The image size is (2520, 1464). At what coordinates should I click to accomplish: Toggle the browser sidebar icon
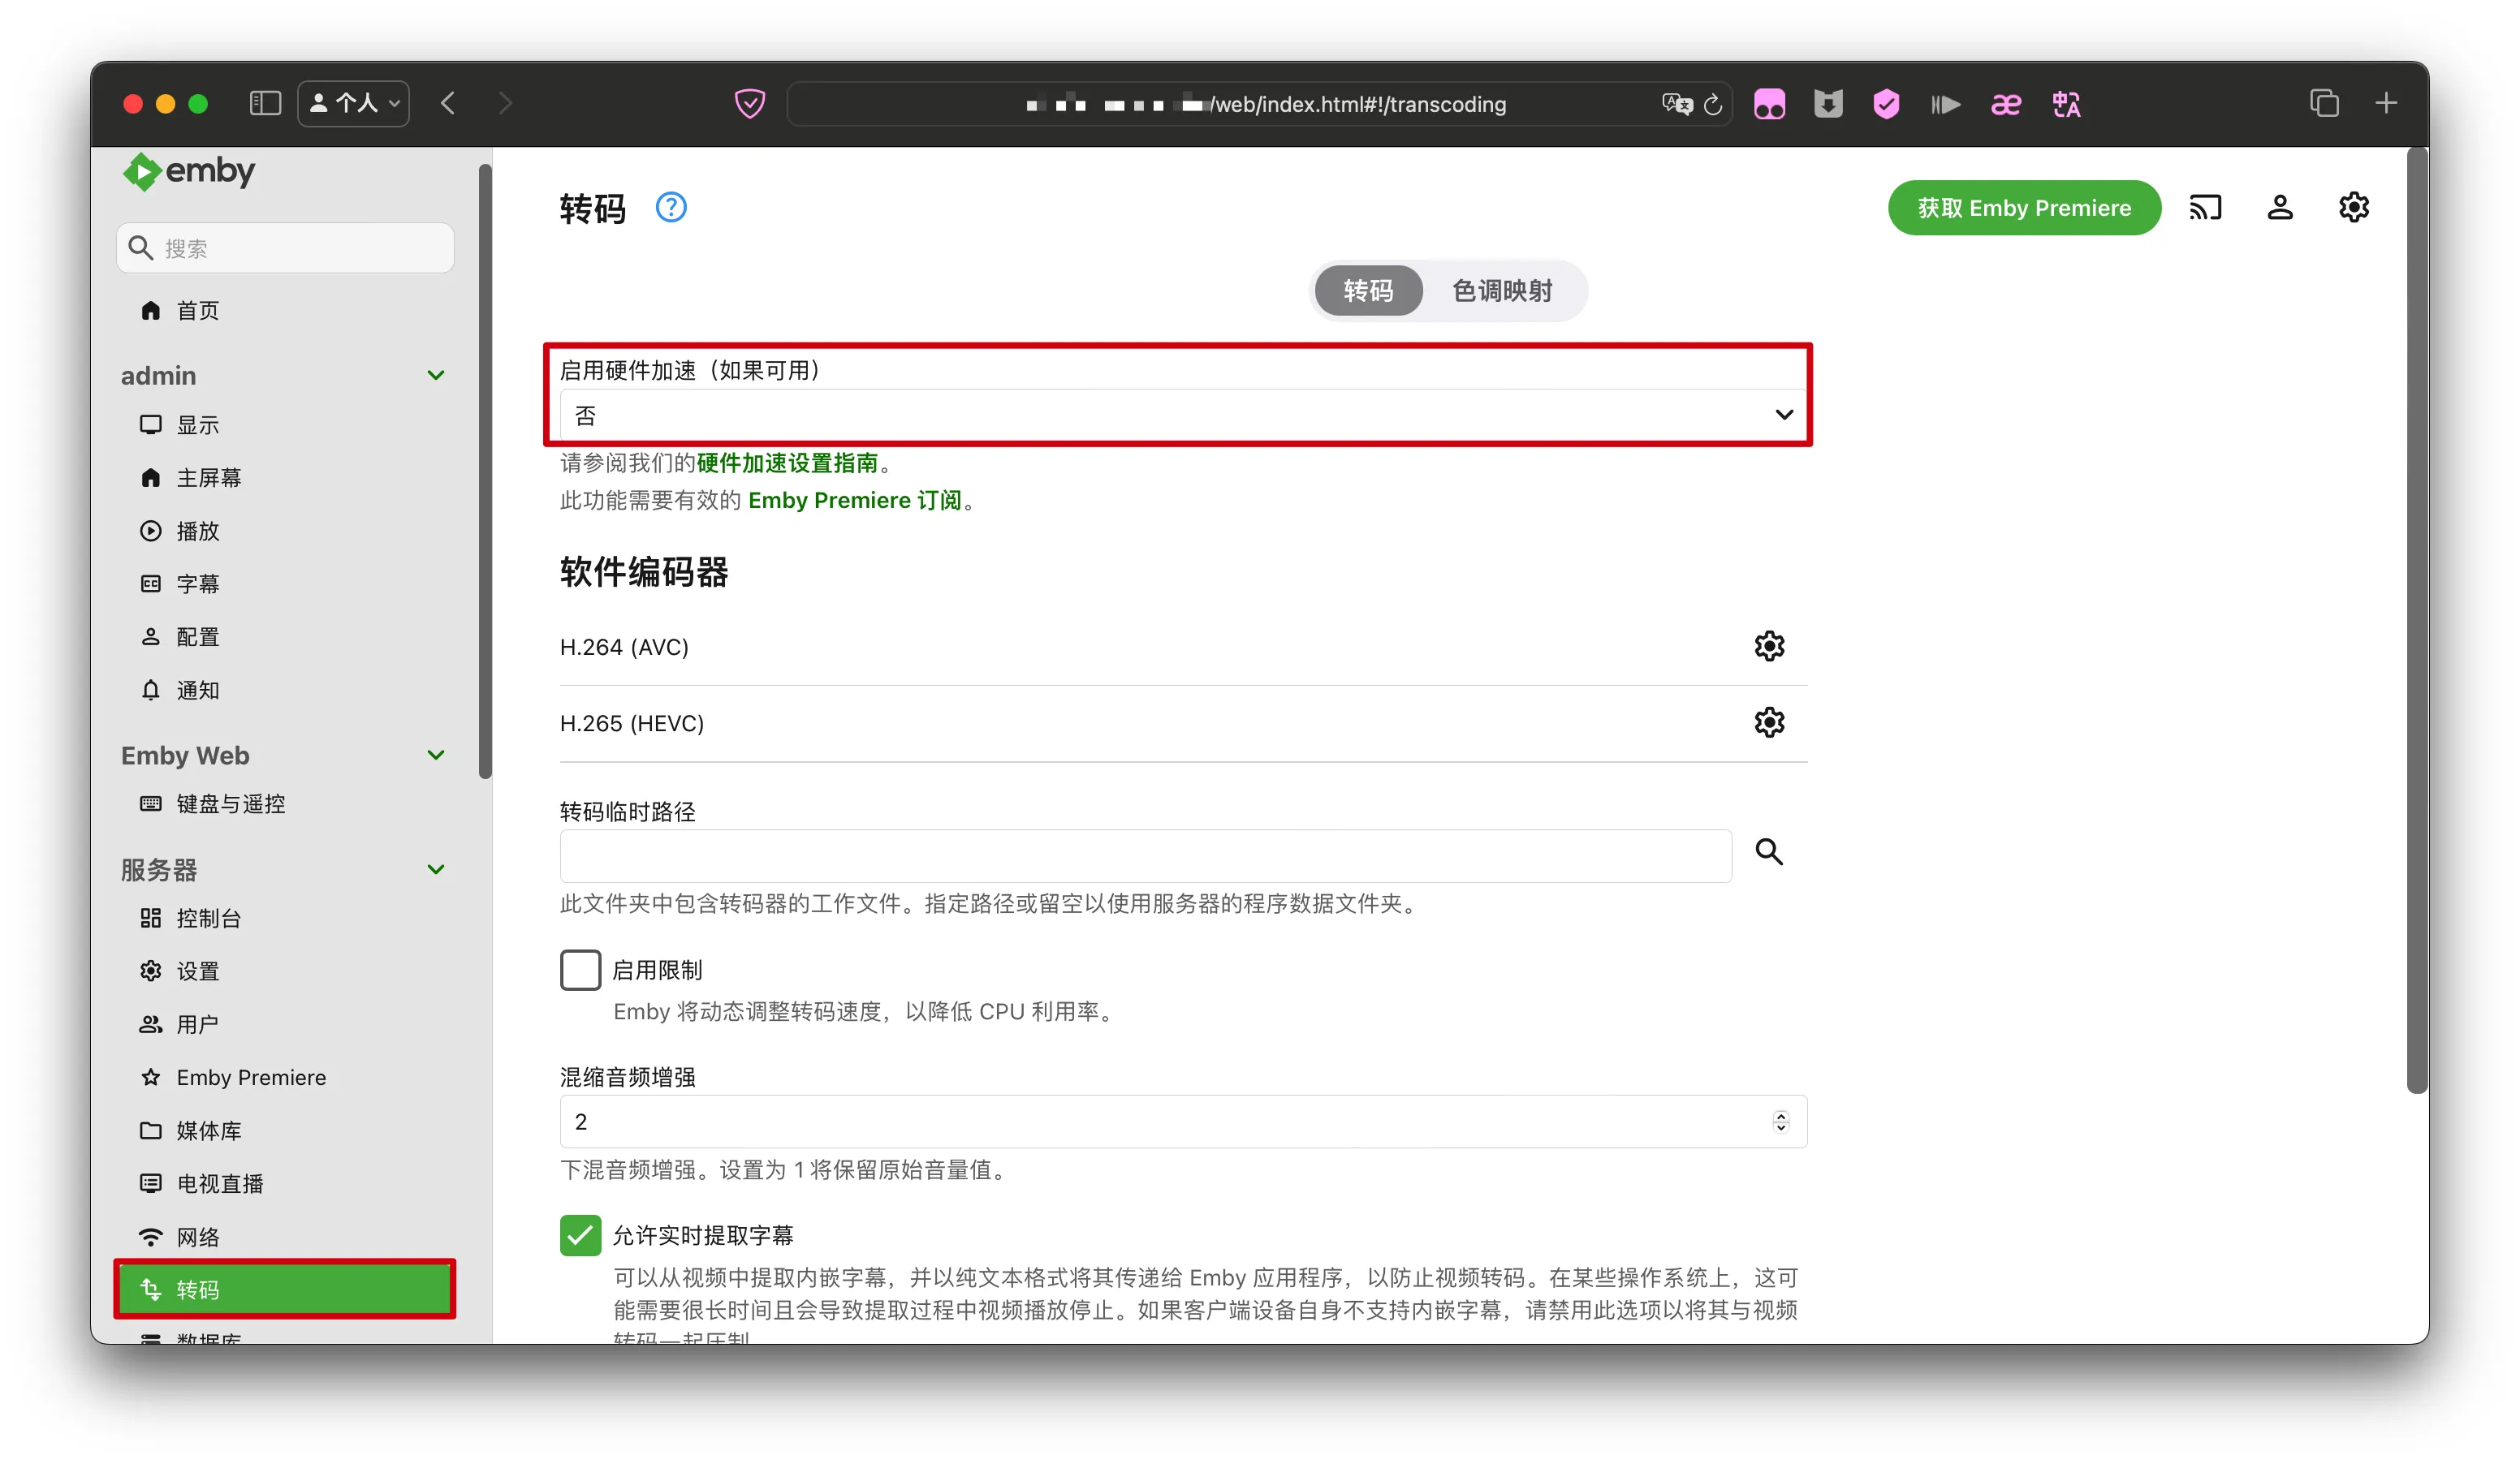pyautogui.click(x=265, y=103)
